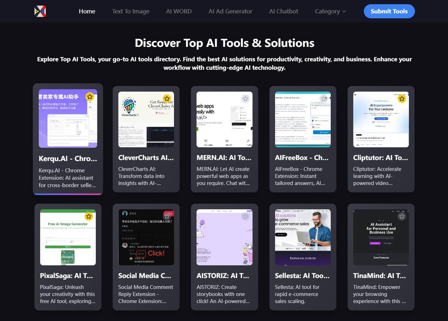Open the AI Ad Generator page
Screen dimensions: 448x321
point(230,11)
